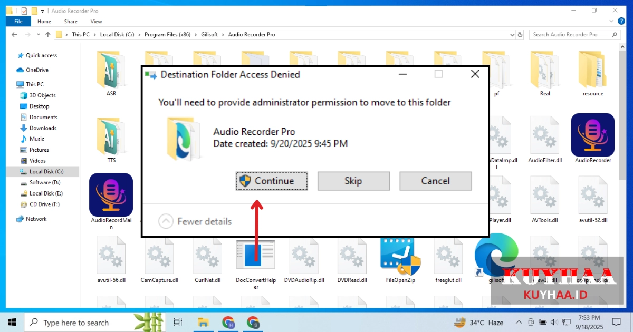Screen dimensions: 633x332
Task: Open Music in the sidebar
Action: tap(37, 139)
